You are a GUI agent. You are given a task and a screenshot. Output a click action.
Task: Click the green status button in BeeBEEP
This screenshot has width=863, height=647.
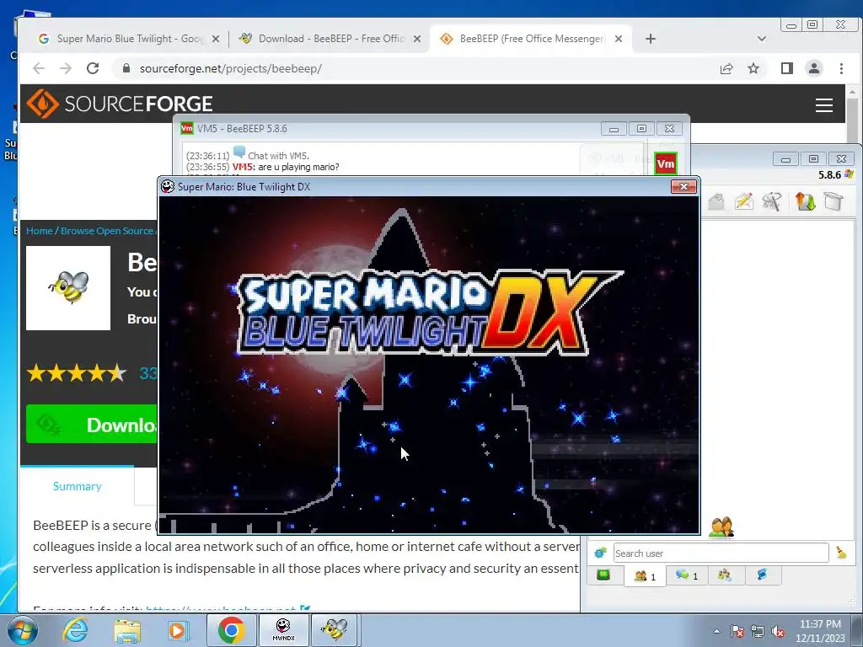[603, 575]
